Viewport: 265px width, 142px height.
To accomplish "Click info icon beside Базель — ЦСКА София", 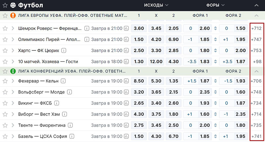I will click(x=72, y=136).
